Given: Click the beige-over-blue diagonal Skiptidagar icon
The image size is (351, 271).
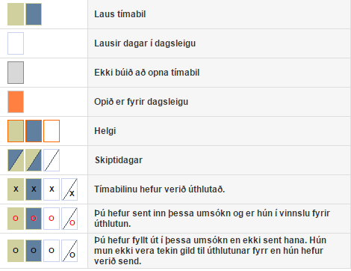Looking at the screenshot, I should point(34,160).
